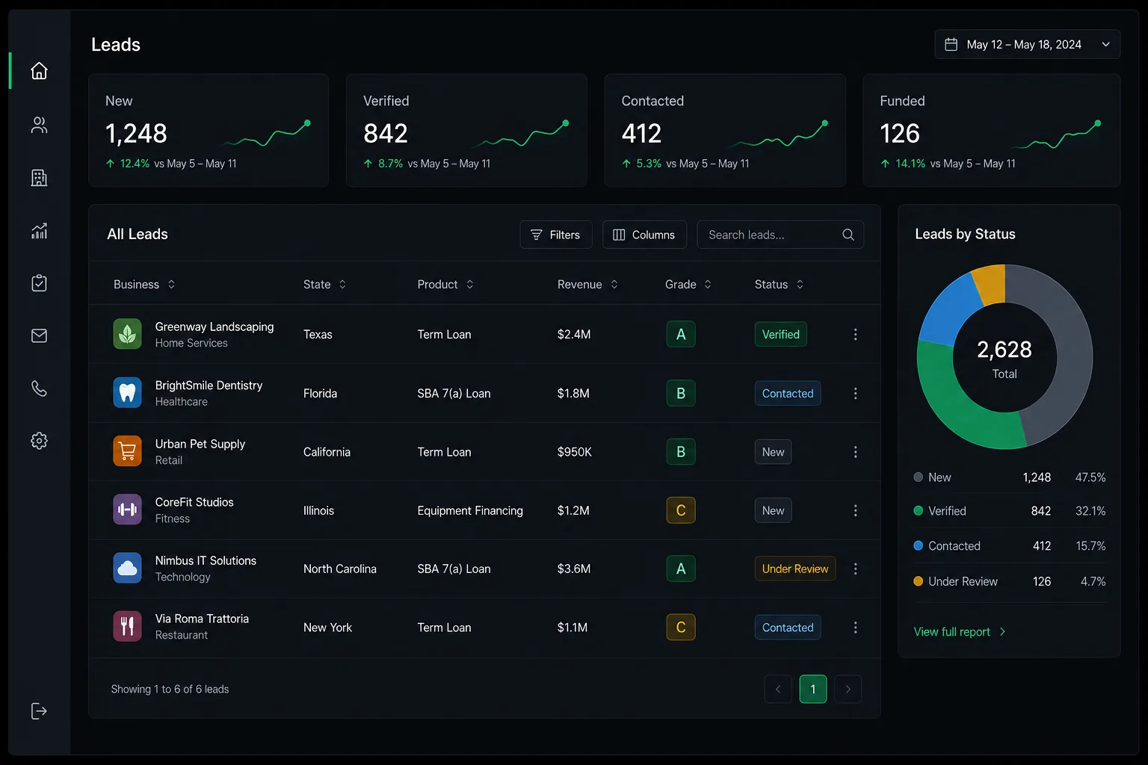
Task: Click the Contacted legend blue dot
Action: 918,545
